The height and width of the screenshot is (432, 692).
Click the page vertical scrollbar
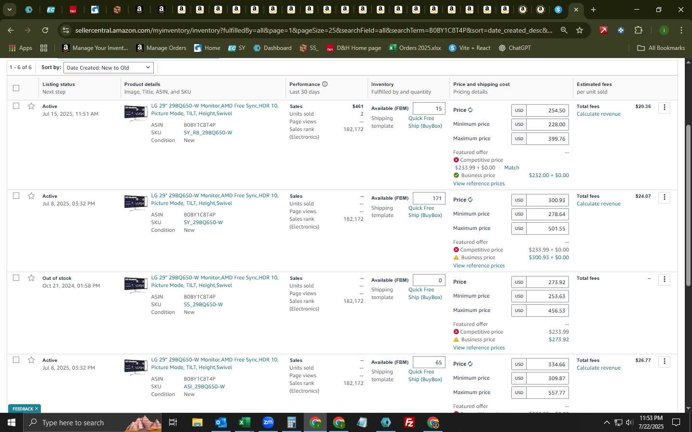(x=688, y=206)
